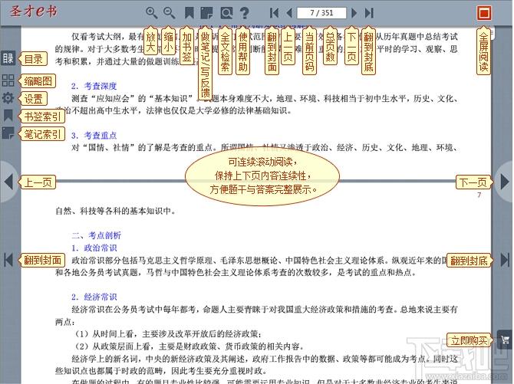Click the zoom in magnifier icon
The image size is (514, 384).
coord(151,13)
